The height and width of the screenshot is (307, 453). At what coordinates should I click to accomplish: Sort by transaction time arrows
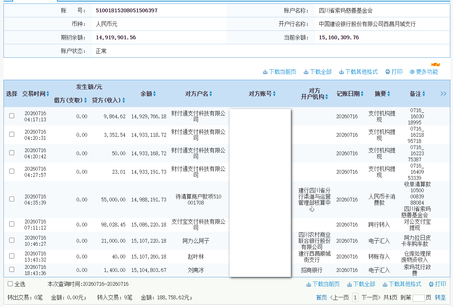coord(48,94)
